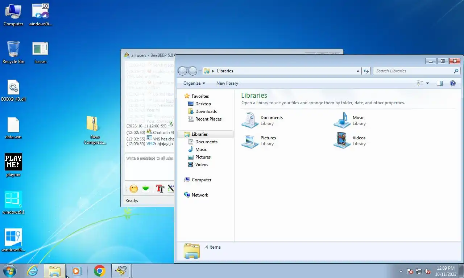Viewport: 464px width, 278px height.
Task: Select Network in the navigation pane
Action: pos(196,195)
